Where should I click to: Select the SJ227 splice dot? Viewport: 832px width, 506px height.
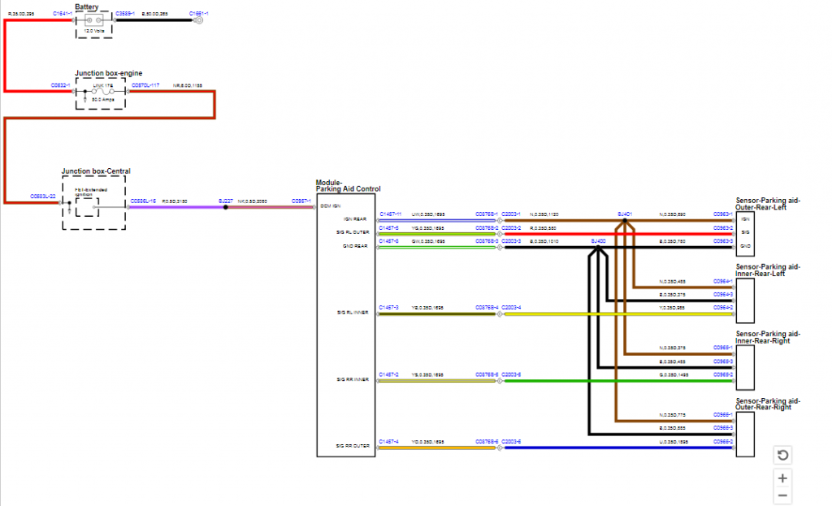tap(226, 207)
